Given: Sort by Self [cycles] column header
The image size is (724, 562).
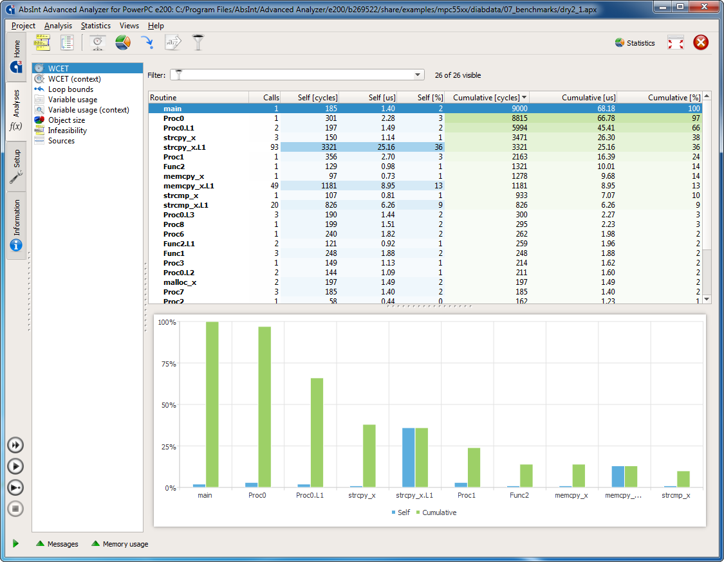Looking at the screenshot, I should [x=310, y=97].
